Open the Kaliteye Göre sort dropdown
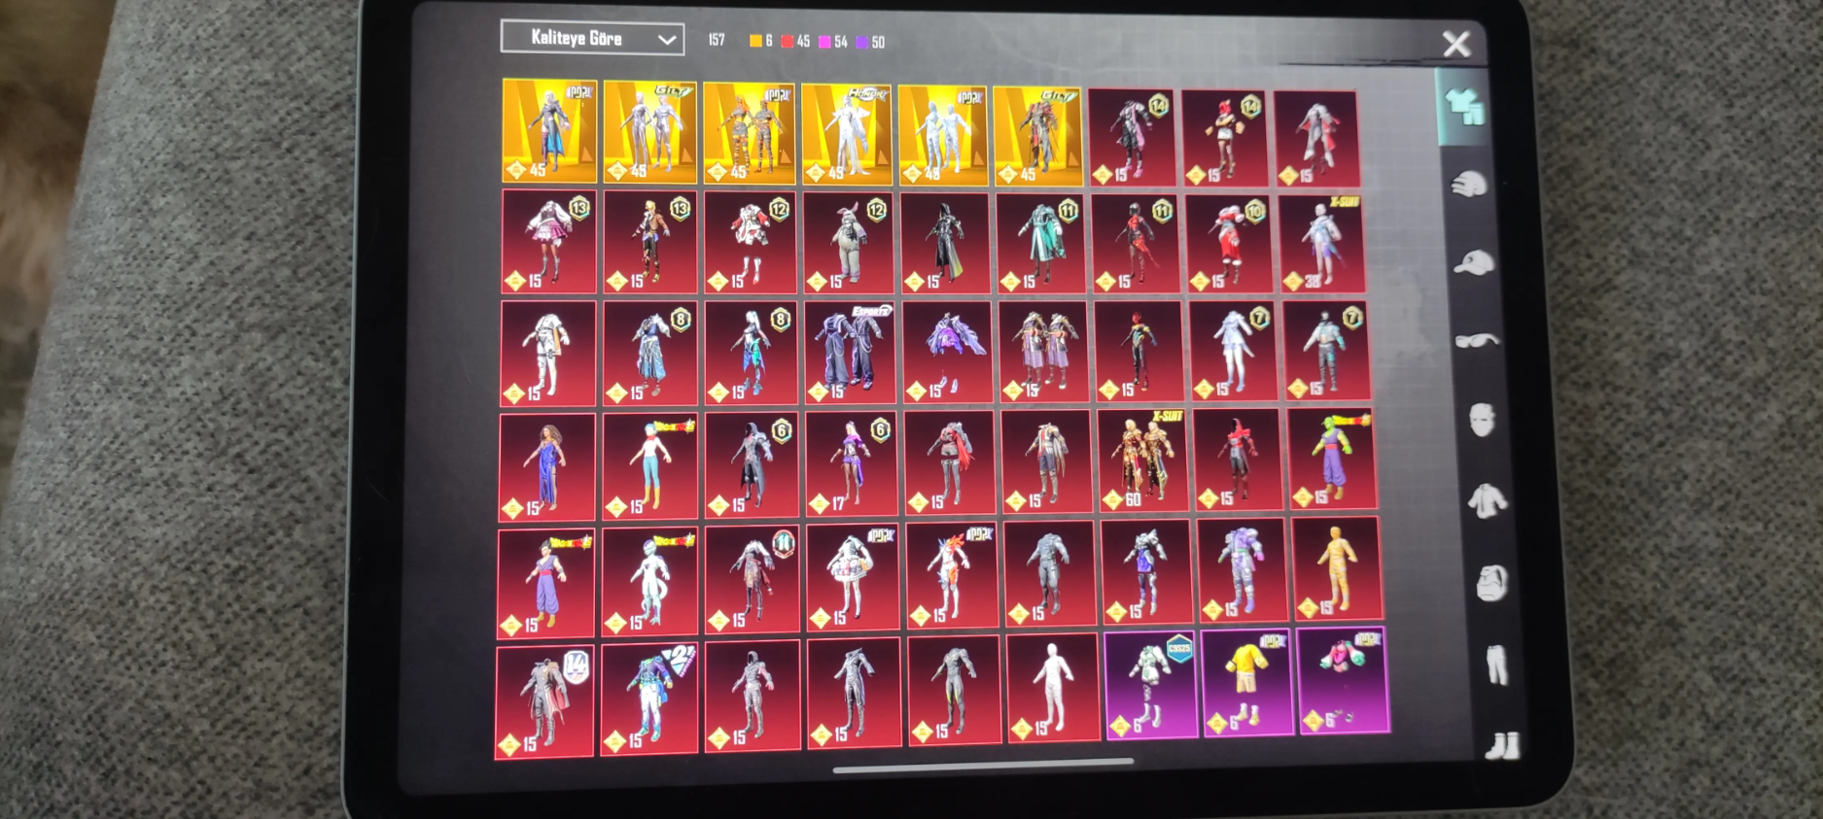 pos(591,39)
